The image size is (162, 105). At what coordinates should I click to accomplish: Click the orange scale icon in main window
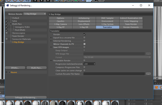(x=156, y=87)
